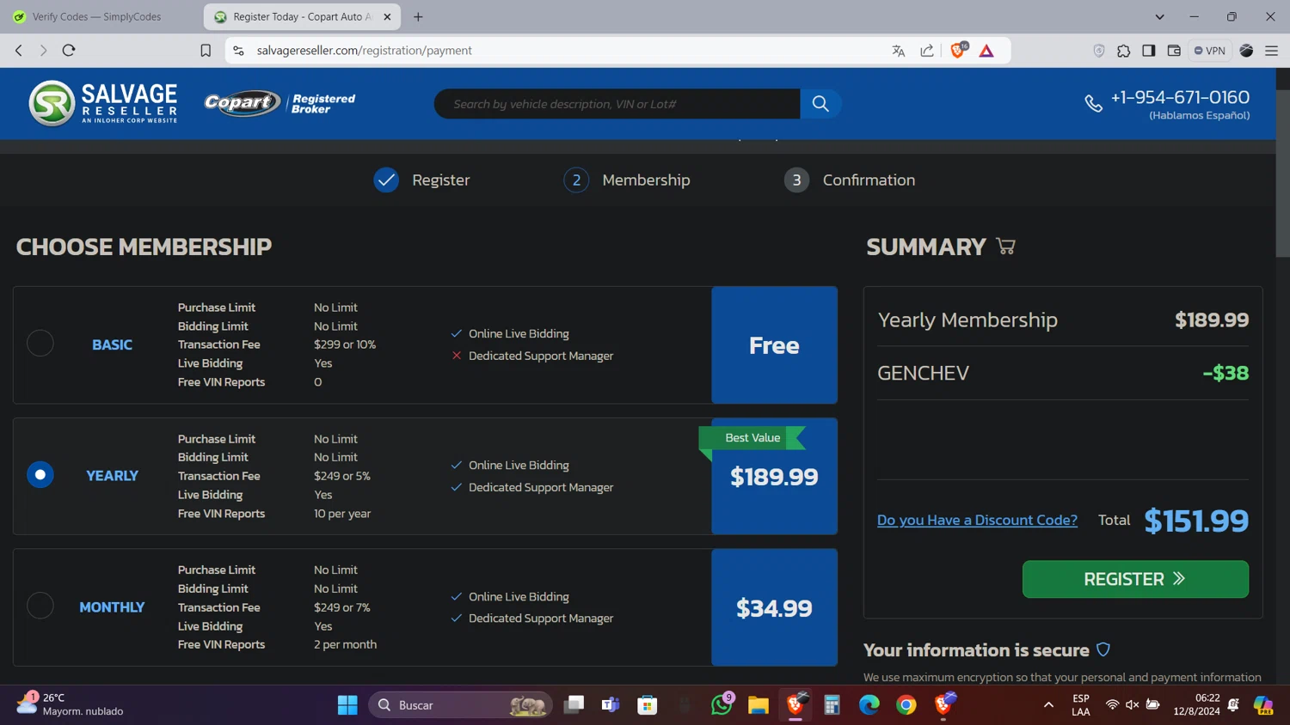Click the green REGISTER button
The height and width of the screenshot is (725, 1290).
click(x=1135, y=579)
